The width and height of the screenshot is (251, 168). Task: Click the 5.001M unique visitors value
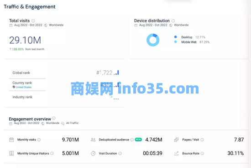click(70, 153)
